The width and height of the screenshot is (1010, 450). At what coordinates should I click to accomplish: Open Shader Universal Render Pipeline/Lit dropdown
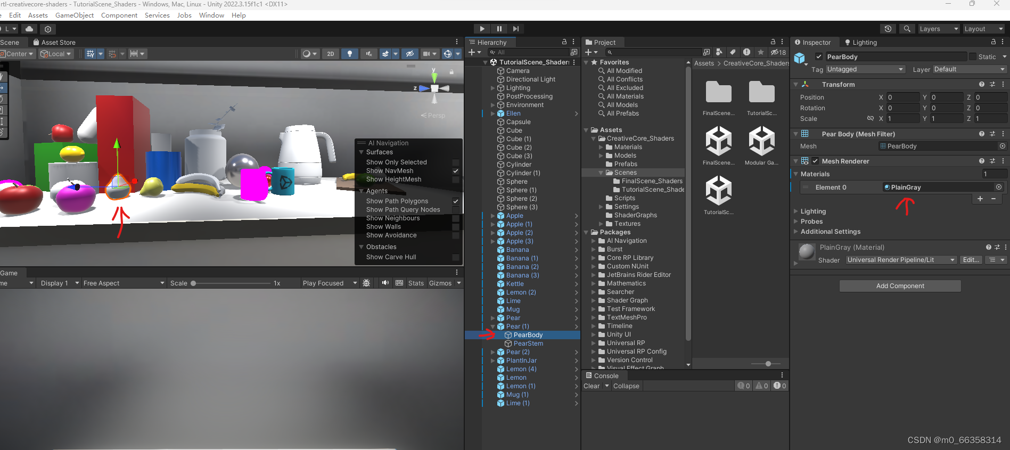(901, 260)
